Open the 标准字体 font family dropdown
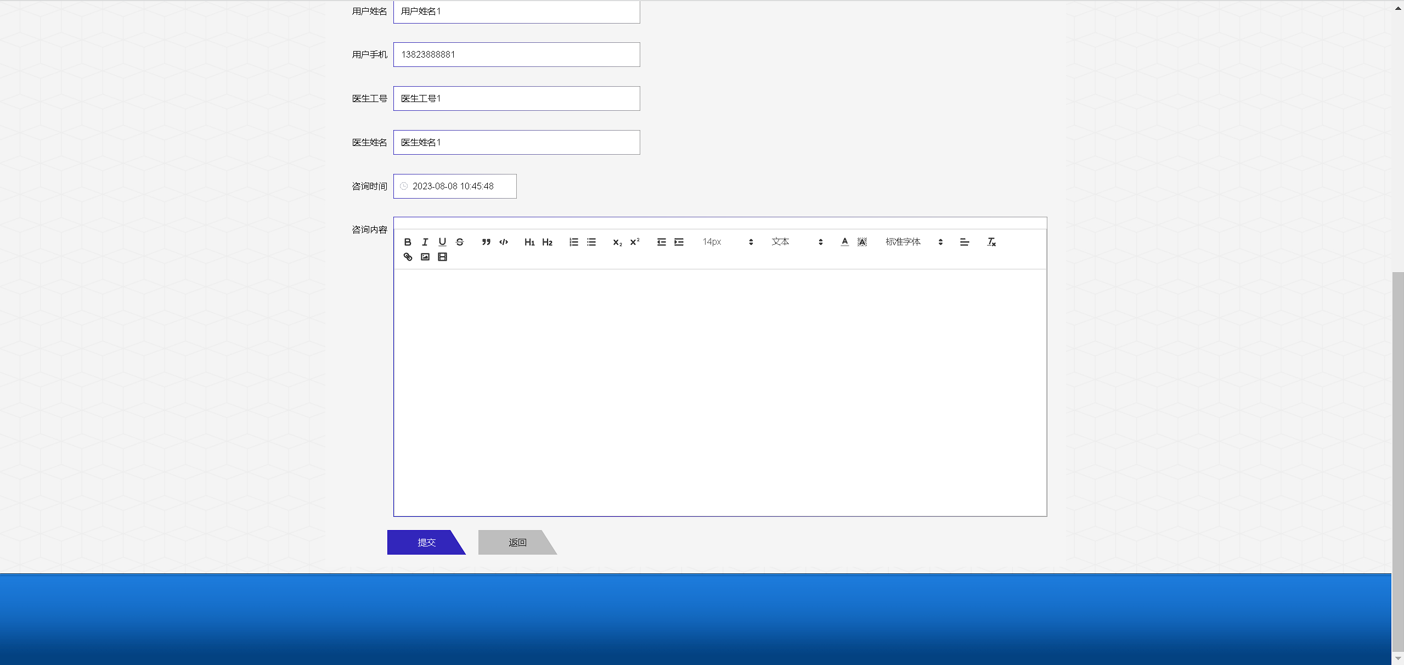The width and height of the screenshot is (1404, 665). pyautogui.click(x=914, y=242)
